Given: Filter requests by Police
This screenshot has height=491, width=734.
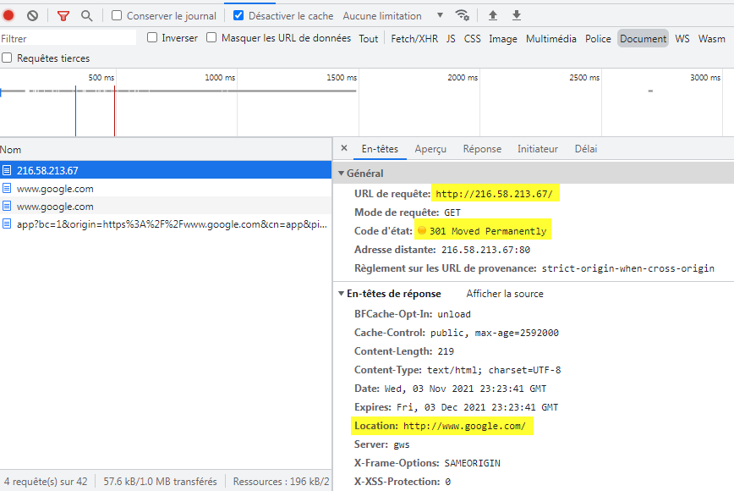Looking at the screenshot, I should coord(598,39).
